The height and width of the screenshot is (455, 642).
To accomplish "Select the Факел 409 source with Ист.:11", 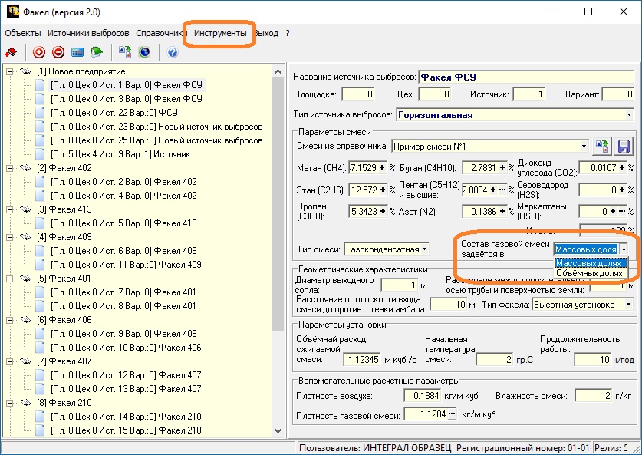I will click(x=123, y=265).
